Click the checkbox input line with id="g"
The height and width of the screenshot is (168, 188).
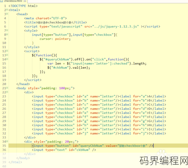pyautogui.click(x=99, y=121)
